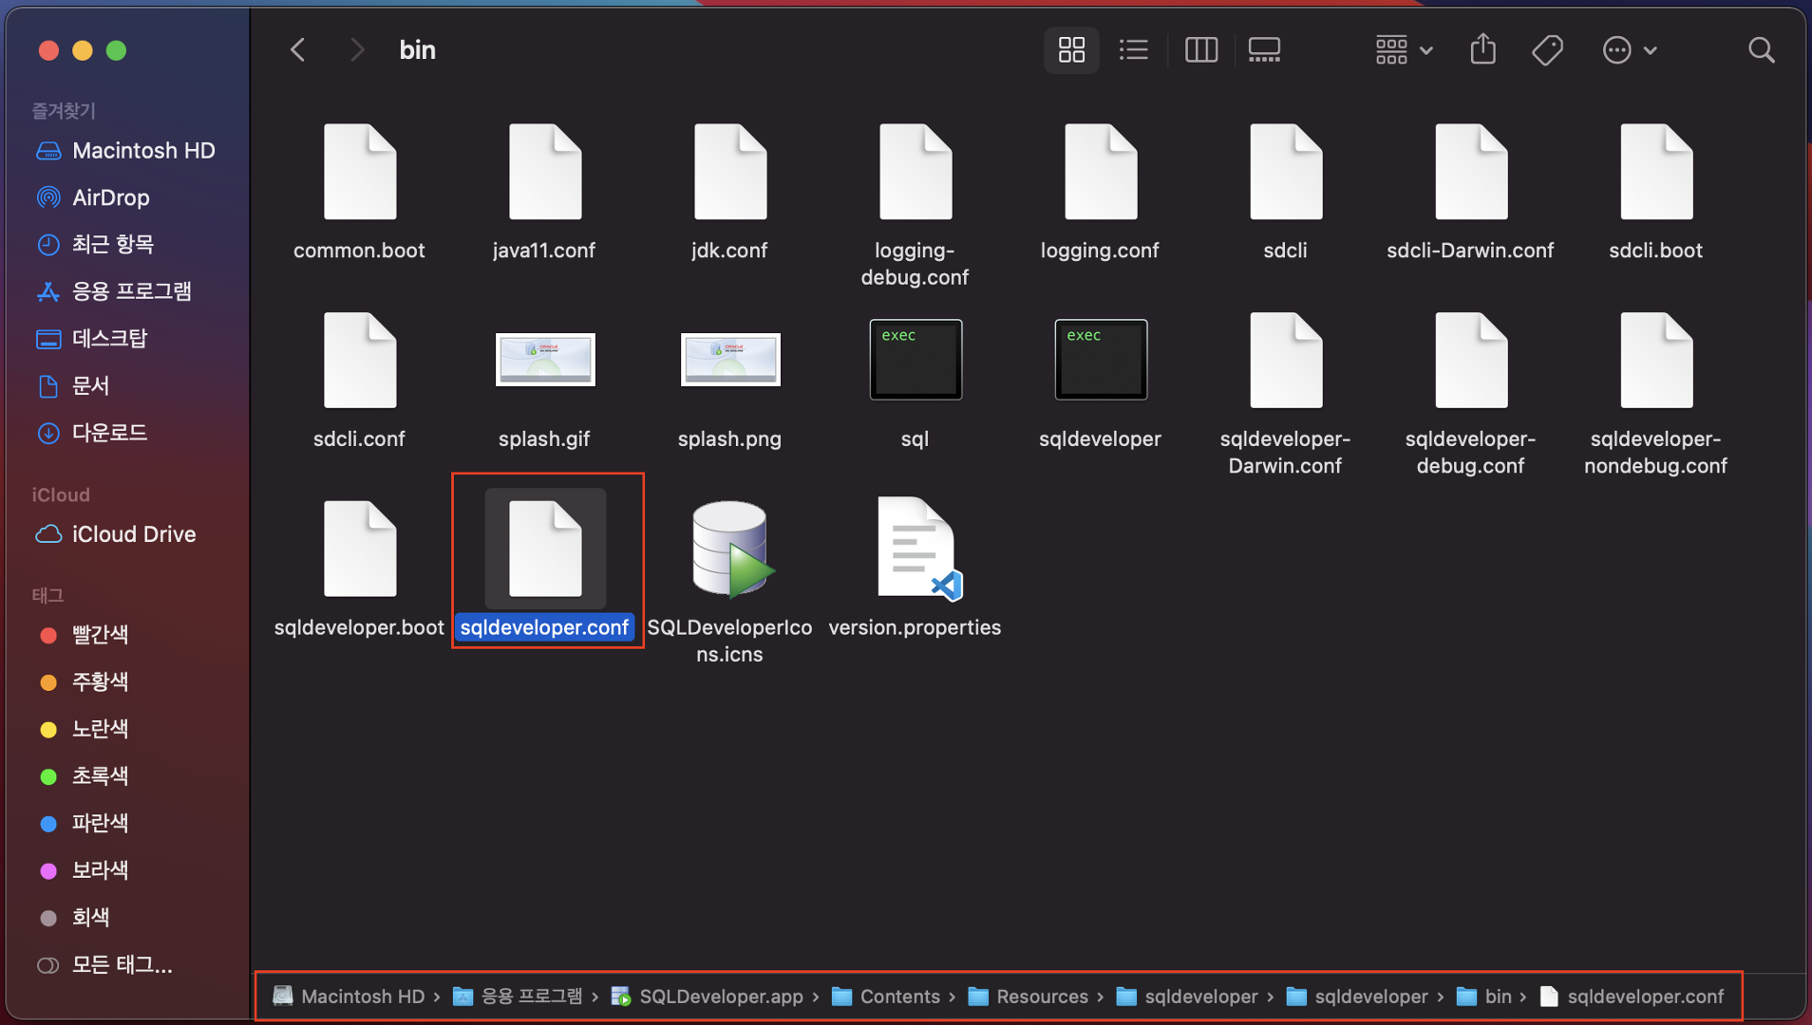Click the search magnifier icon
The width and height of the screenshot is (1812, 1025).
1761,49
